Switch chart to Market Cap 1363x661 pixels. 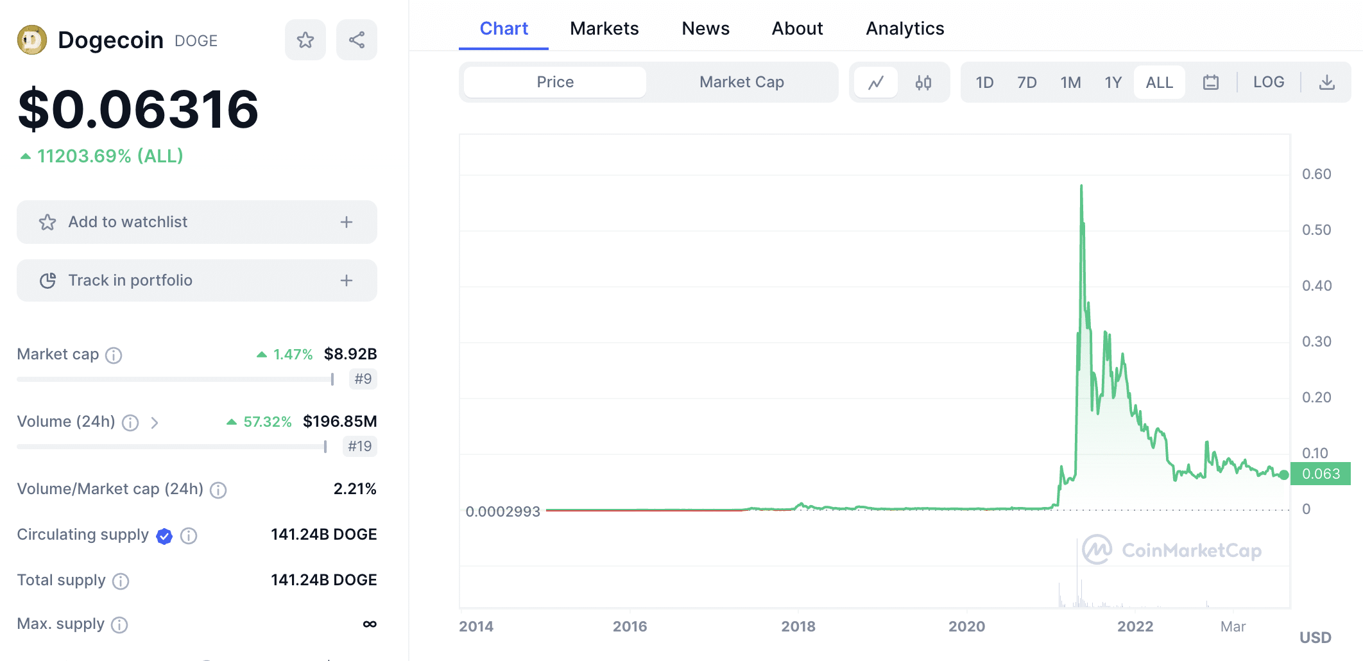[x=742, y=82]
